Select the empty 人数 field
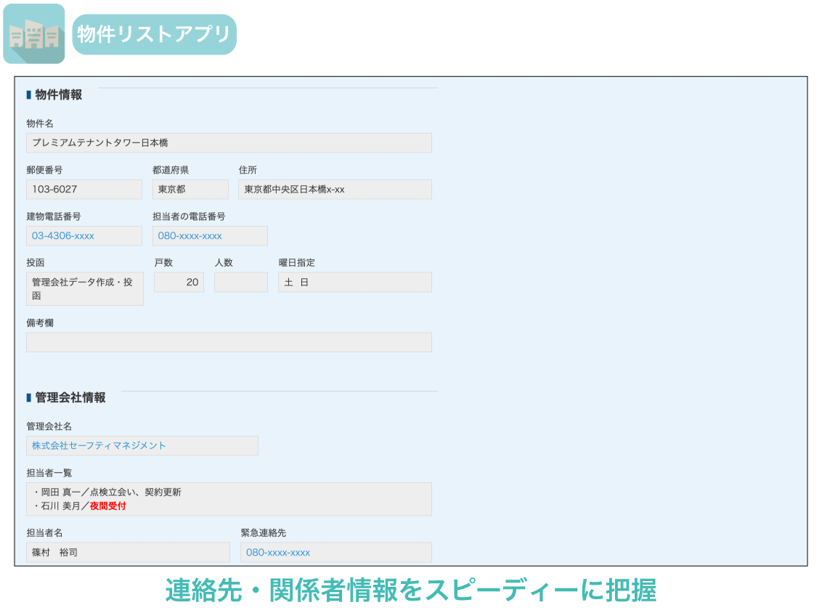822x613 pixels. click(x=240, y=282)
